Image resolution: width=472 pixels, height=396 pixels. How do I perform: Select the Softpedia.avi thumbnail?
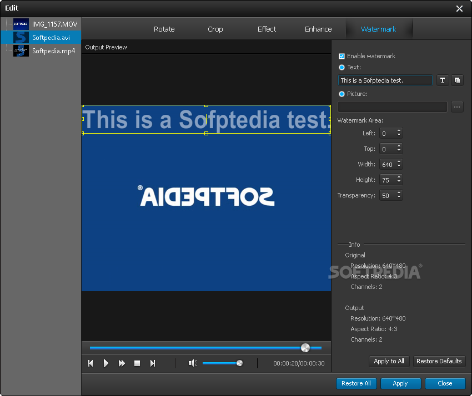[x=21, y=37]
